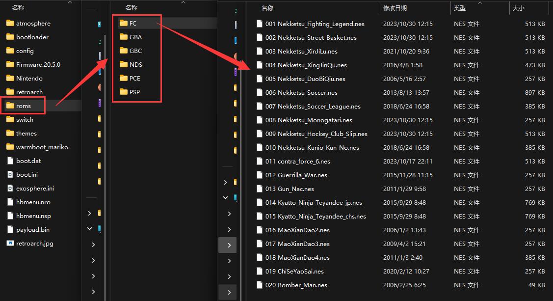
Task: Expand the highlighted tree chevron in navigation pane
Action: tap(229, 245)
